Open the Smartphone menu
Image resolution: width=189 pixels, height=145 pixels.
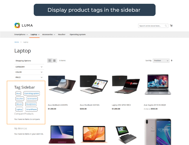point(21,35)
